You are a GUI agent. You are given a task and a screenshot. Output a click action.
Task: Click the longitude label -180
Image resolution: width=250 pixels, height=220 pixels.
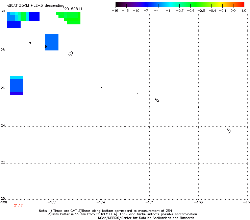(3, 202)
